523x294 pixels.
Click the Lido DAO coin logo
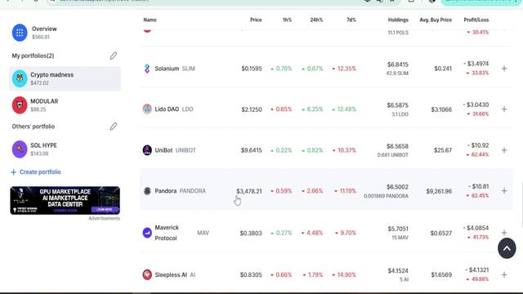(x=147, y=109)
